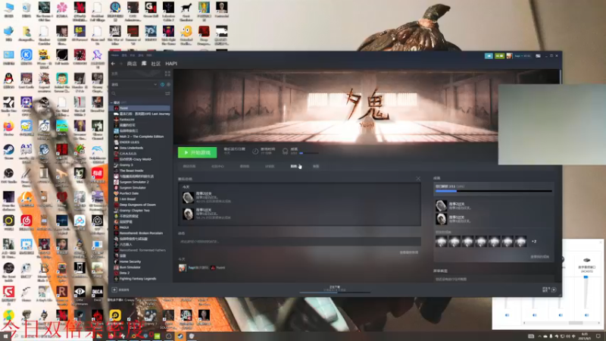Open the Steam menu in the title bar
606x341 pixels.
click(115, 55)
